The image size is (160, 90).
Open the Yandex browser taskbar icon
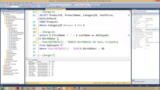tap(12, 88)
